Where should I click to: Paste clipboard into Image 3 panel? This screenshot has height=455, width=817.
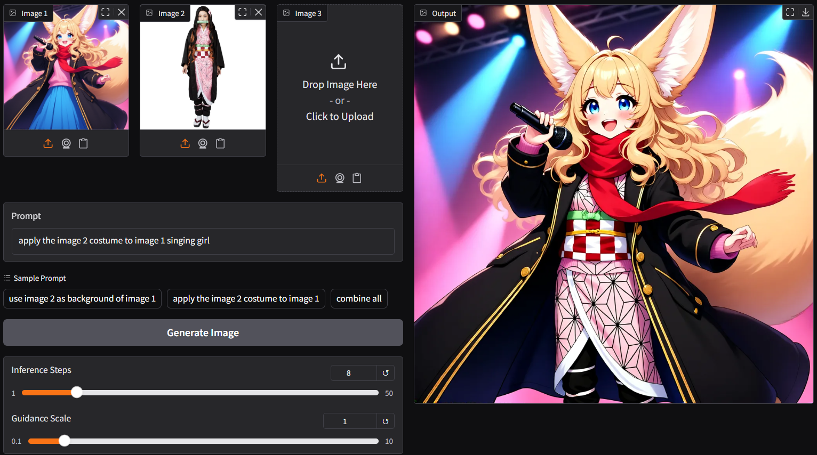click(357, 178)
